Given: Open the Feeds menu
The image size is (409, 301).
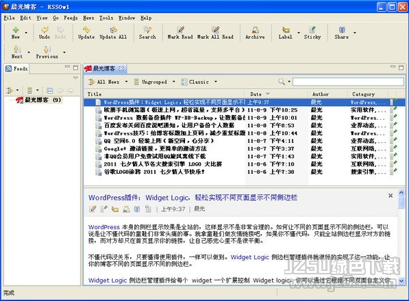Looking at the screenshot, I should coord(71,18).
